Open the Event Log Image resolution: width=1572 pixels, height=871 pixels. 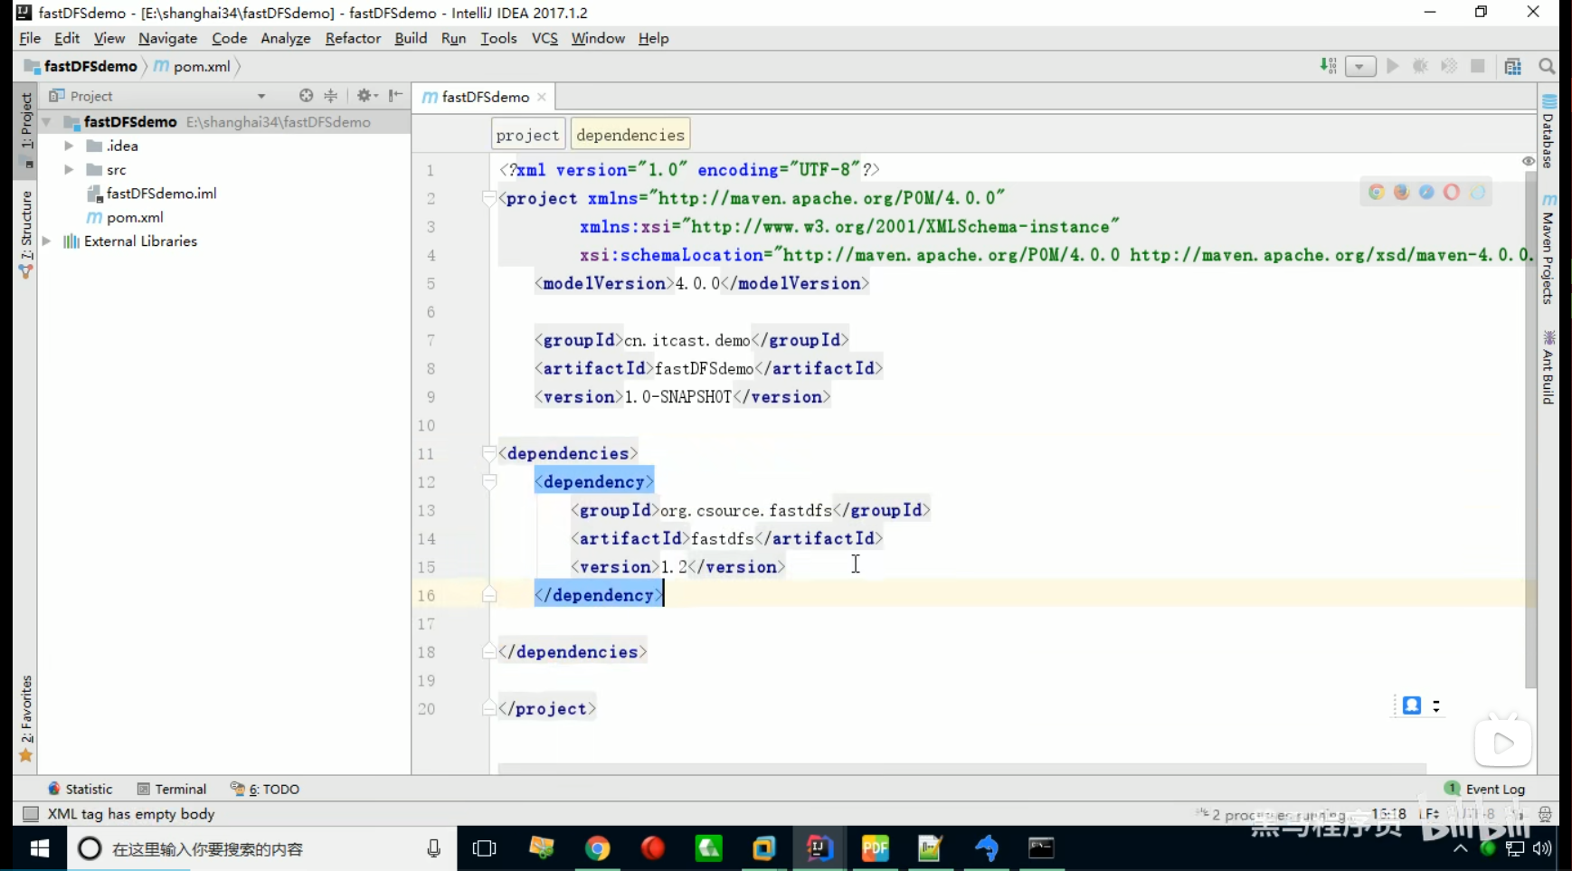click(x=1485, y=789)
